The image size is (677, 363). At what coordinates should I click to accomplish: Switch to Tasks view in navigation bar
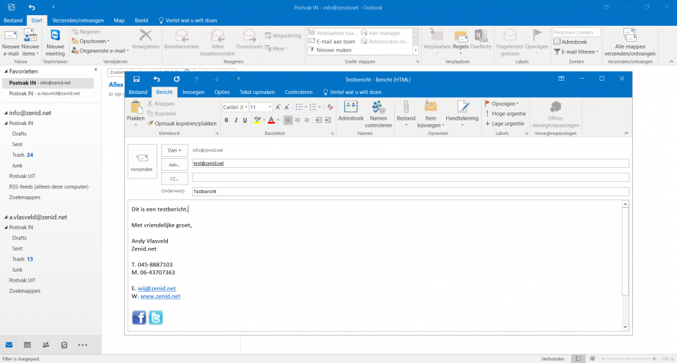[64, 345]
